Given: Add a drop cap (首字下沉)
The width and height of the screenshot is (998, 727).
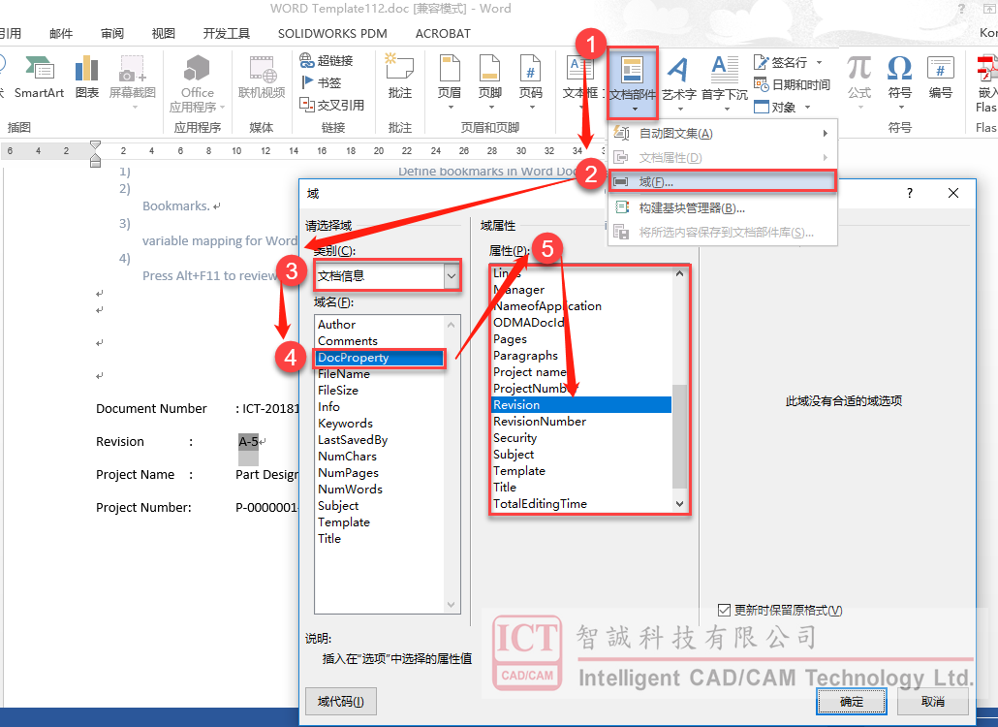Looking at the screenshot, I should (725, 81).
